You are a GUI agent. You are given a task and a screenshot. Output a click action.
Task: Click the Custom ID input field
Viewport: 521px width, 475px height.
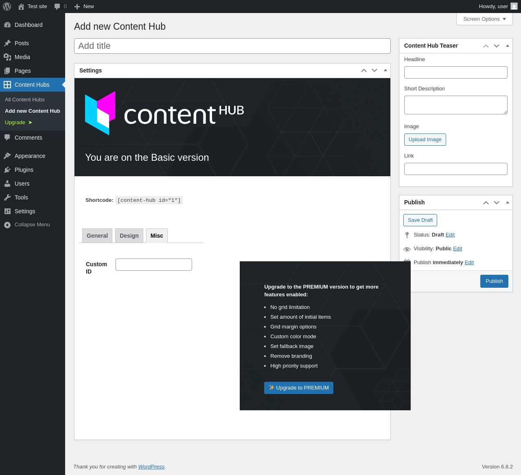click(154, 265)
